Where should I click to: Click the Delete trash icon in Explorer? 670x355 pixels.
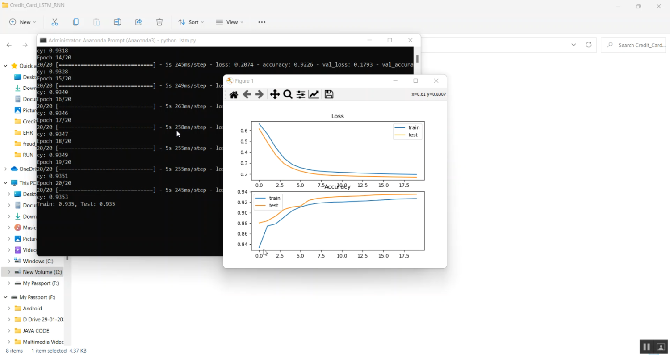159,22
